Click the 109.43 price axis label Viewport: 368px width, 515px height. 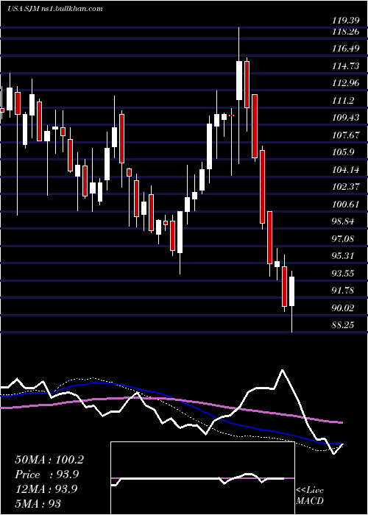point(345,118)
